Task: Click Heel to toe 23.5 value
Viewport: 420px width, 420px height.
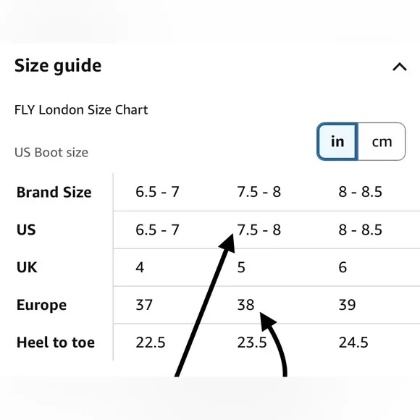Action: [252, 343]
